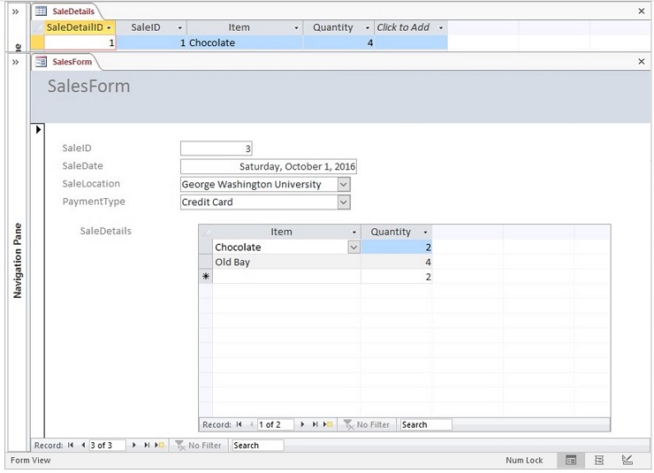Click the SalesForm record selector arrow
The image size is (654, 473).
(38, 130)
